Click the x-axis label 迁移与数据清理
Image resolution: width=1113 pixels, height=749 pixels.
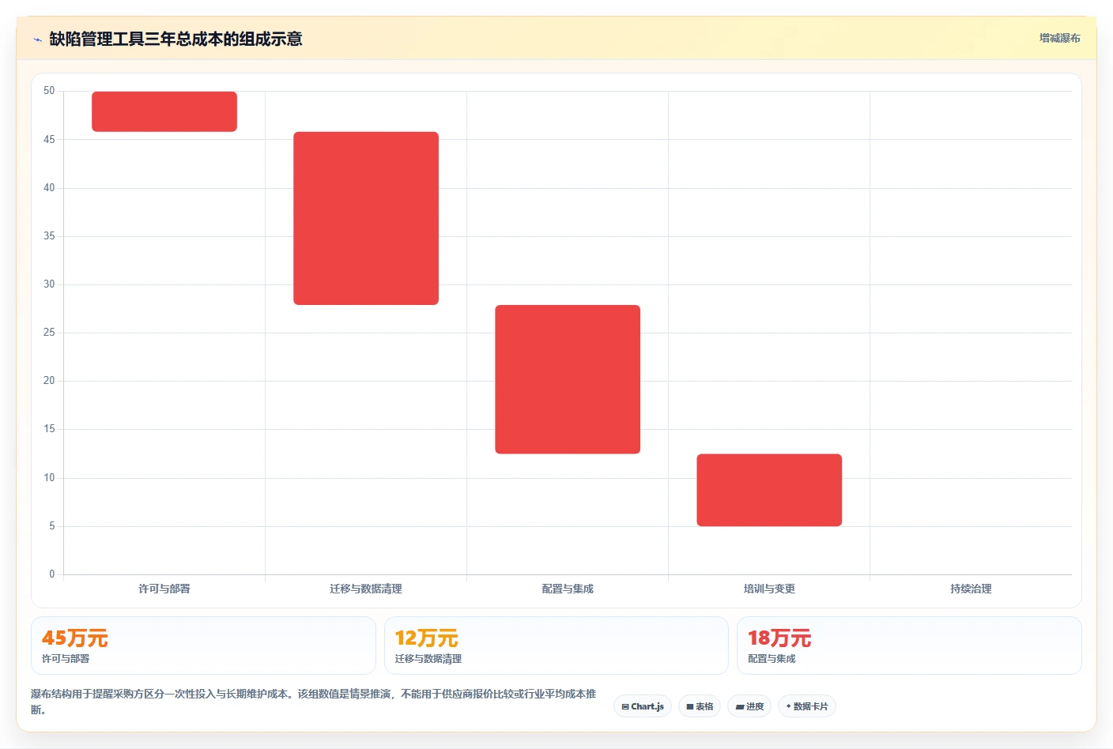[366, 589]
